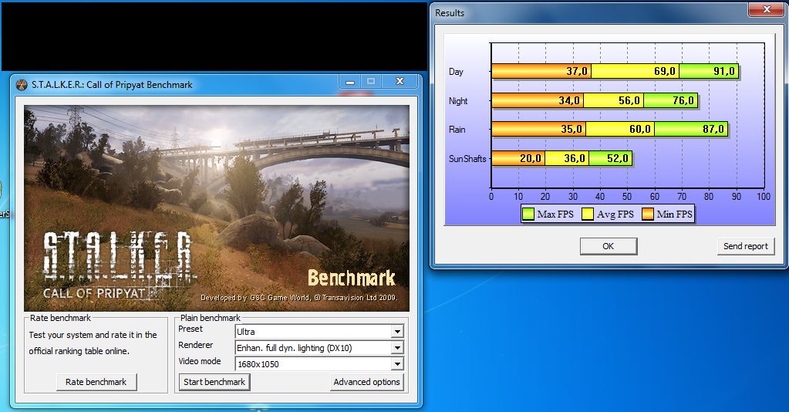Screen dimensions: 789x412
Task: Click the Night Avg FPS bar showing 56,0
Action: tap(613, 100)
